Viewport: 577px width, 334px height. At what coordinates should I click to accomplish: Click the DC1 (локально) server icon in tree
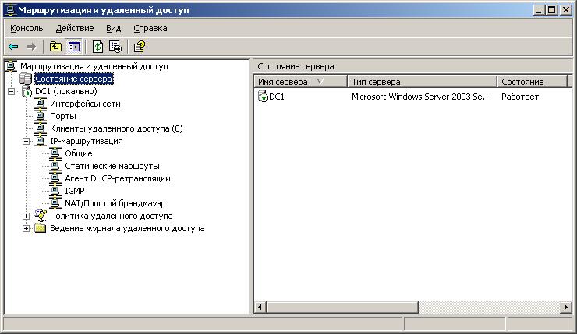click(27, 91)
